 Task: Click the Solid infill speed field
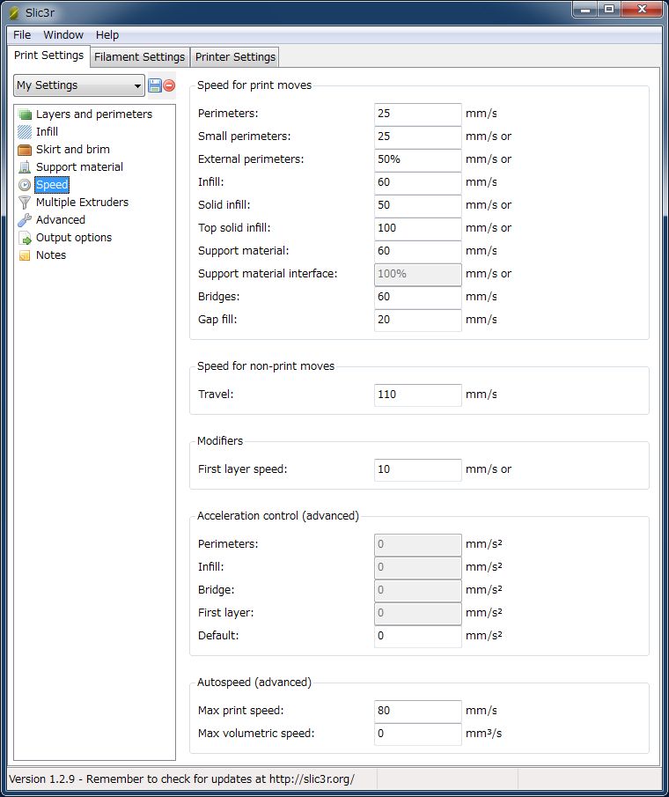tap(417, 205)
